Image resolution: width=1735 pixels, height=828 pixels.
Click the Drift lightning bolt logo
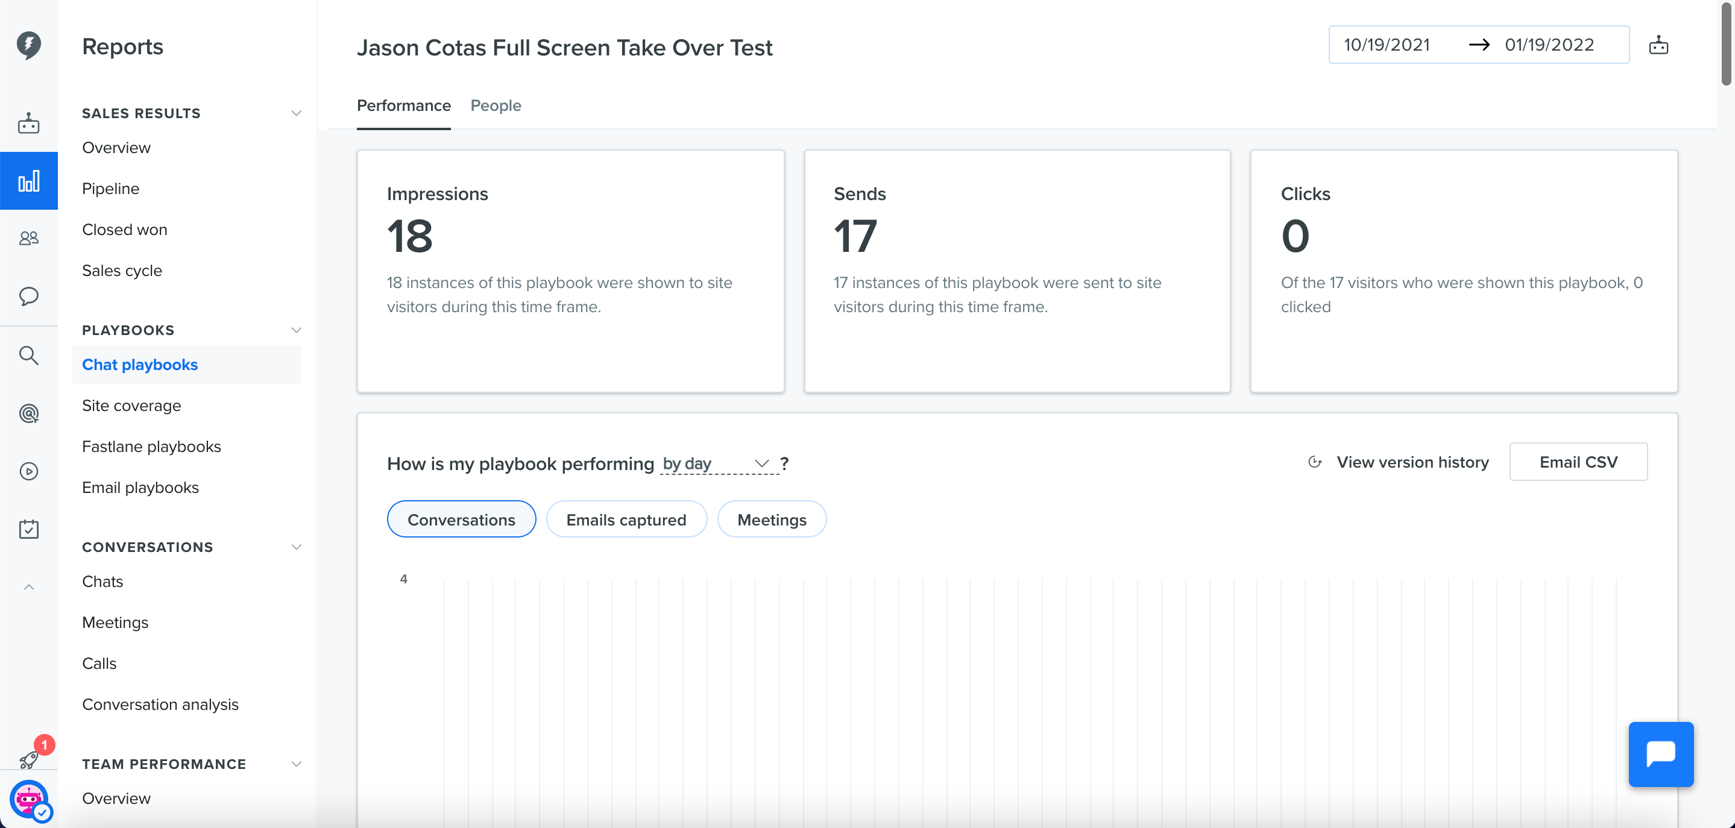tap(28, 45)
